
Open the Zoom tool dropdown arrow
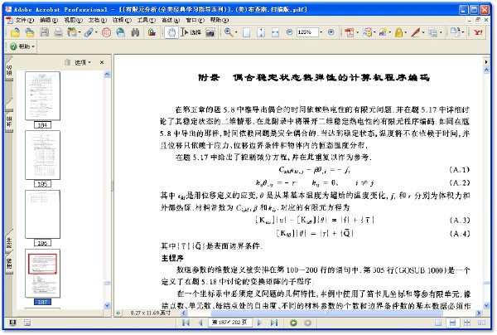click(236, 32)
